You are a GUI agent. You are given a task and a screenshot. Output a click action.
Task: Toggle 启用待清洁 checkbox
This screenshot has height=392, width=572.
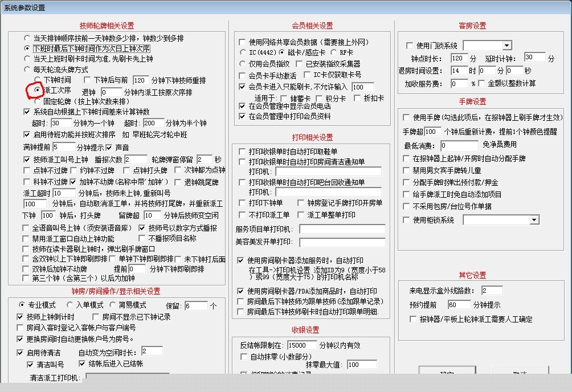pos(20,353)
